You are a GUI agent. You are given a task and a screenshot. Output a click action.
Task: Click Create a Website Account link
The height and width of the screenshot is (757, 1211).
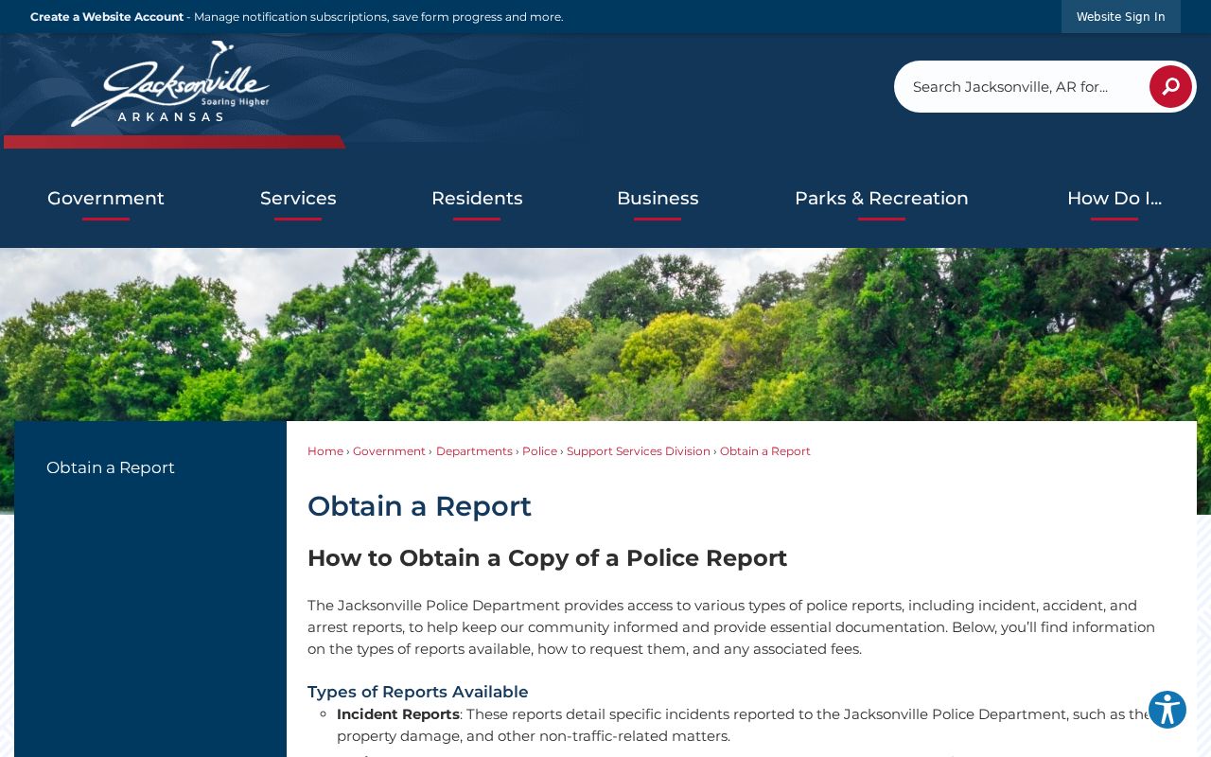click(x=107, y=17)
